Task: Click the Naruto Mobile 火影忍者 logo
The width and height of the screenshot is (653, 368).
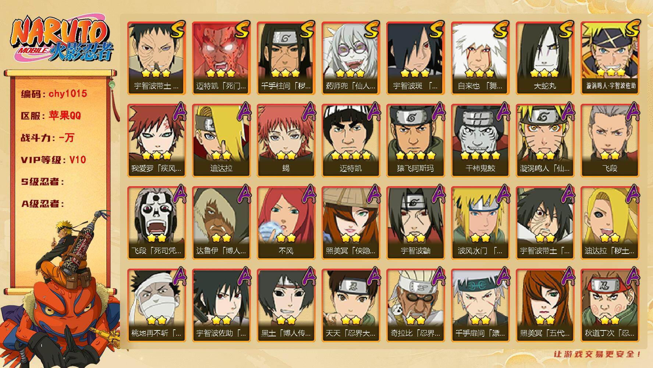Action: (62, 39)
